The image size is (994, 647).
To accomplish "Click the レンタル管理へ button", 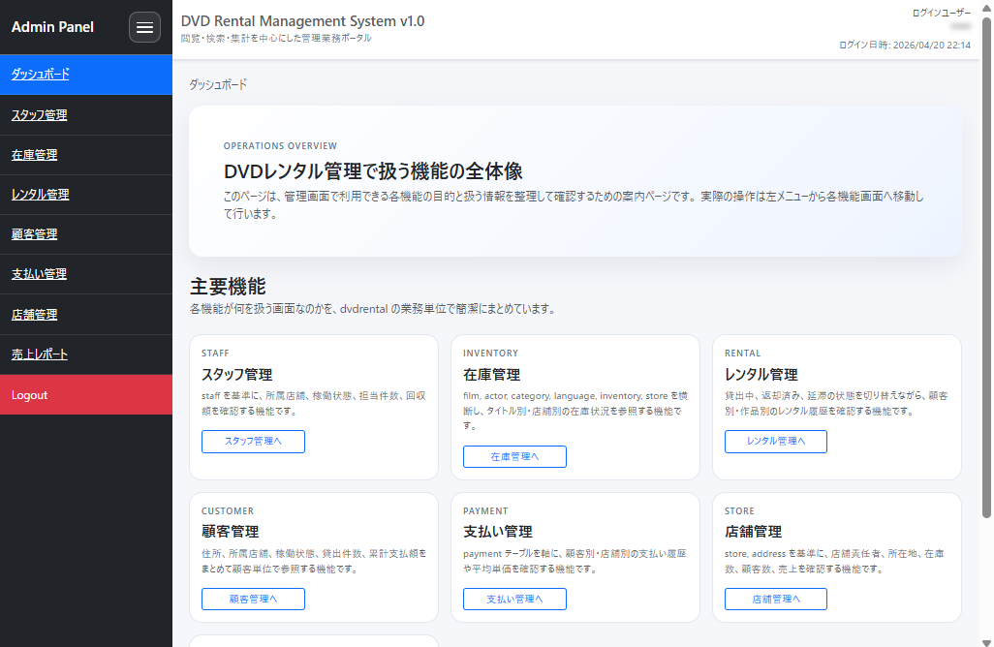I will pos(776,442).
